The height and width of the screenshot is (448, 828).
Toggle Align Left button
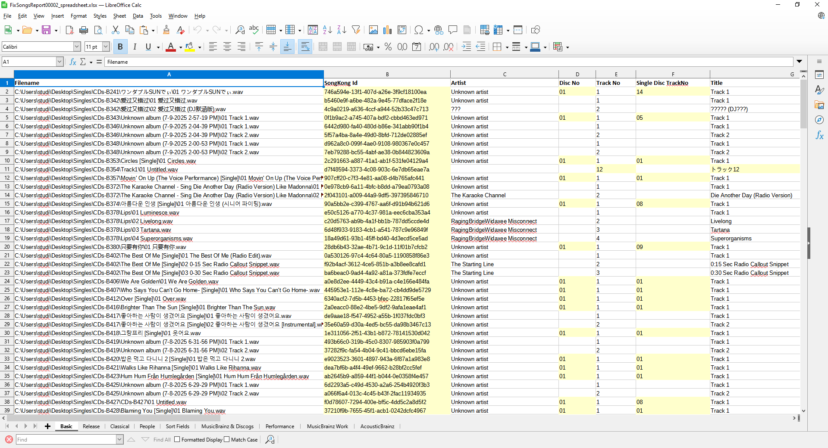[x=213, y=47]
